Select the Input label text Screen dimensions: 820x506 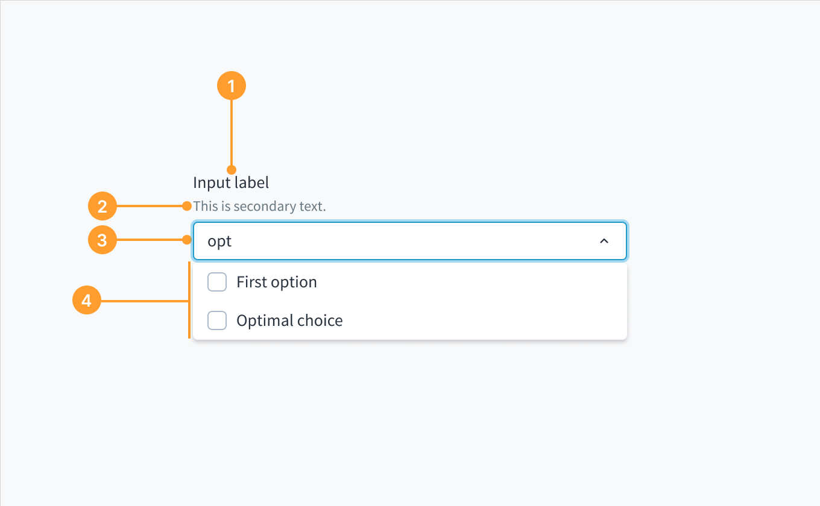pos(231,182)
